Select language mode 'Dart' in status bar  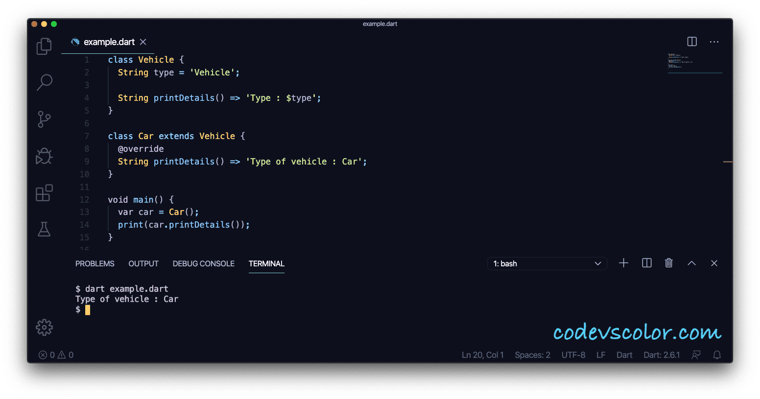tap(624, 355)
